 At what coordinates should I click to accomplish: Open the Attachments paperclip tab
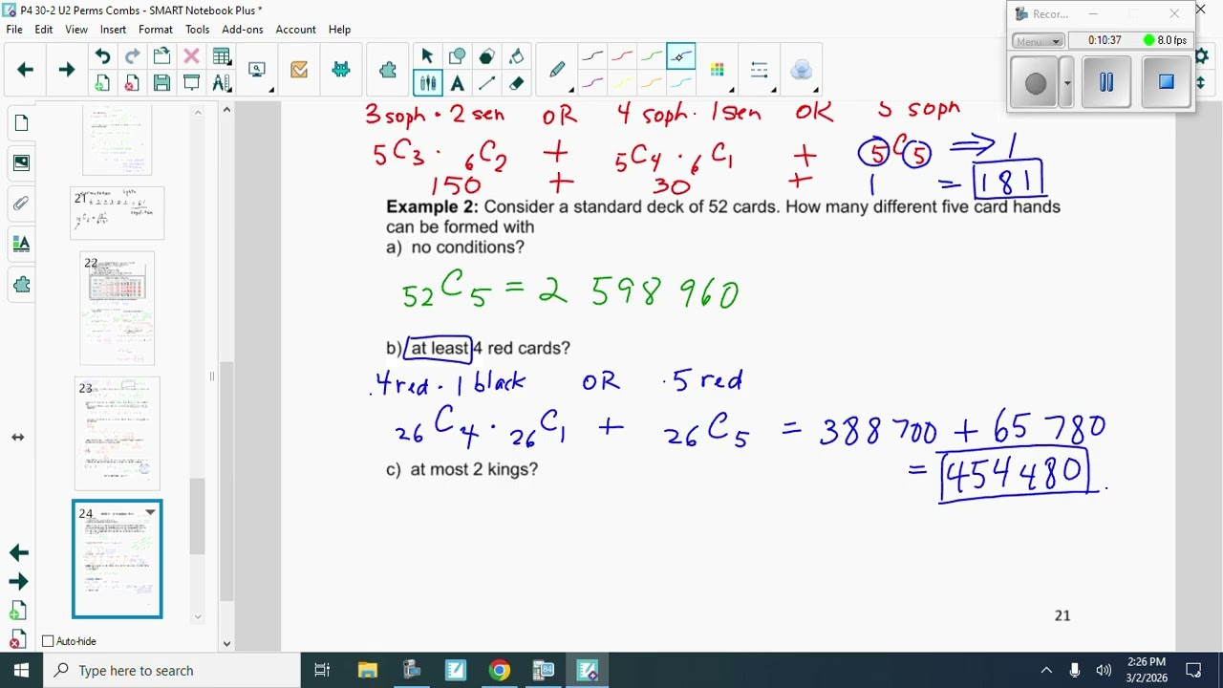(21, 204)
